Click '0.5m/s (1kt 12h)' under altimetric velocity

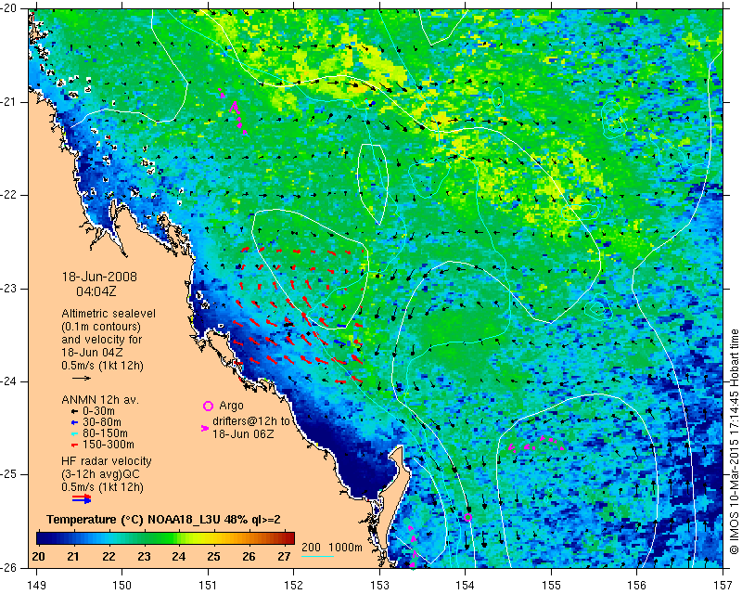point(102,366)
